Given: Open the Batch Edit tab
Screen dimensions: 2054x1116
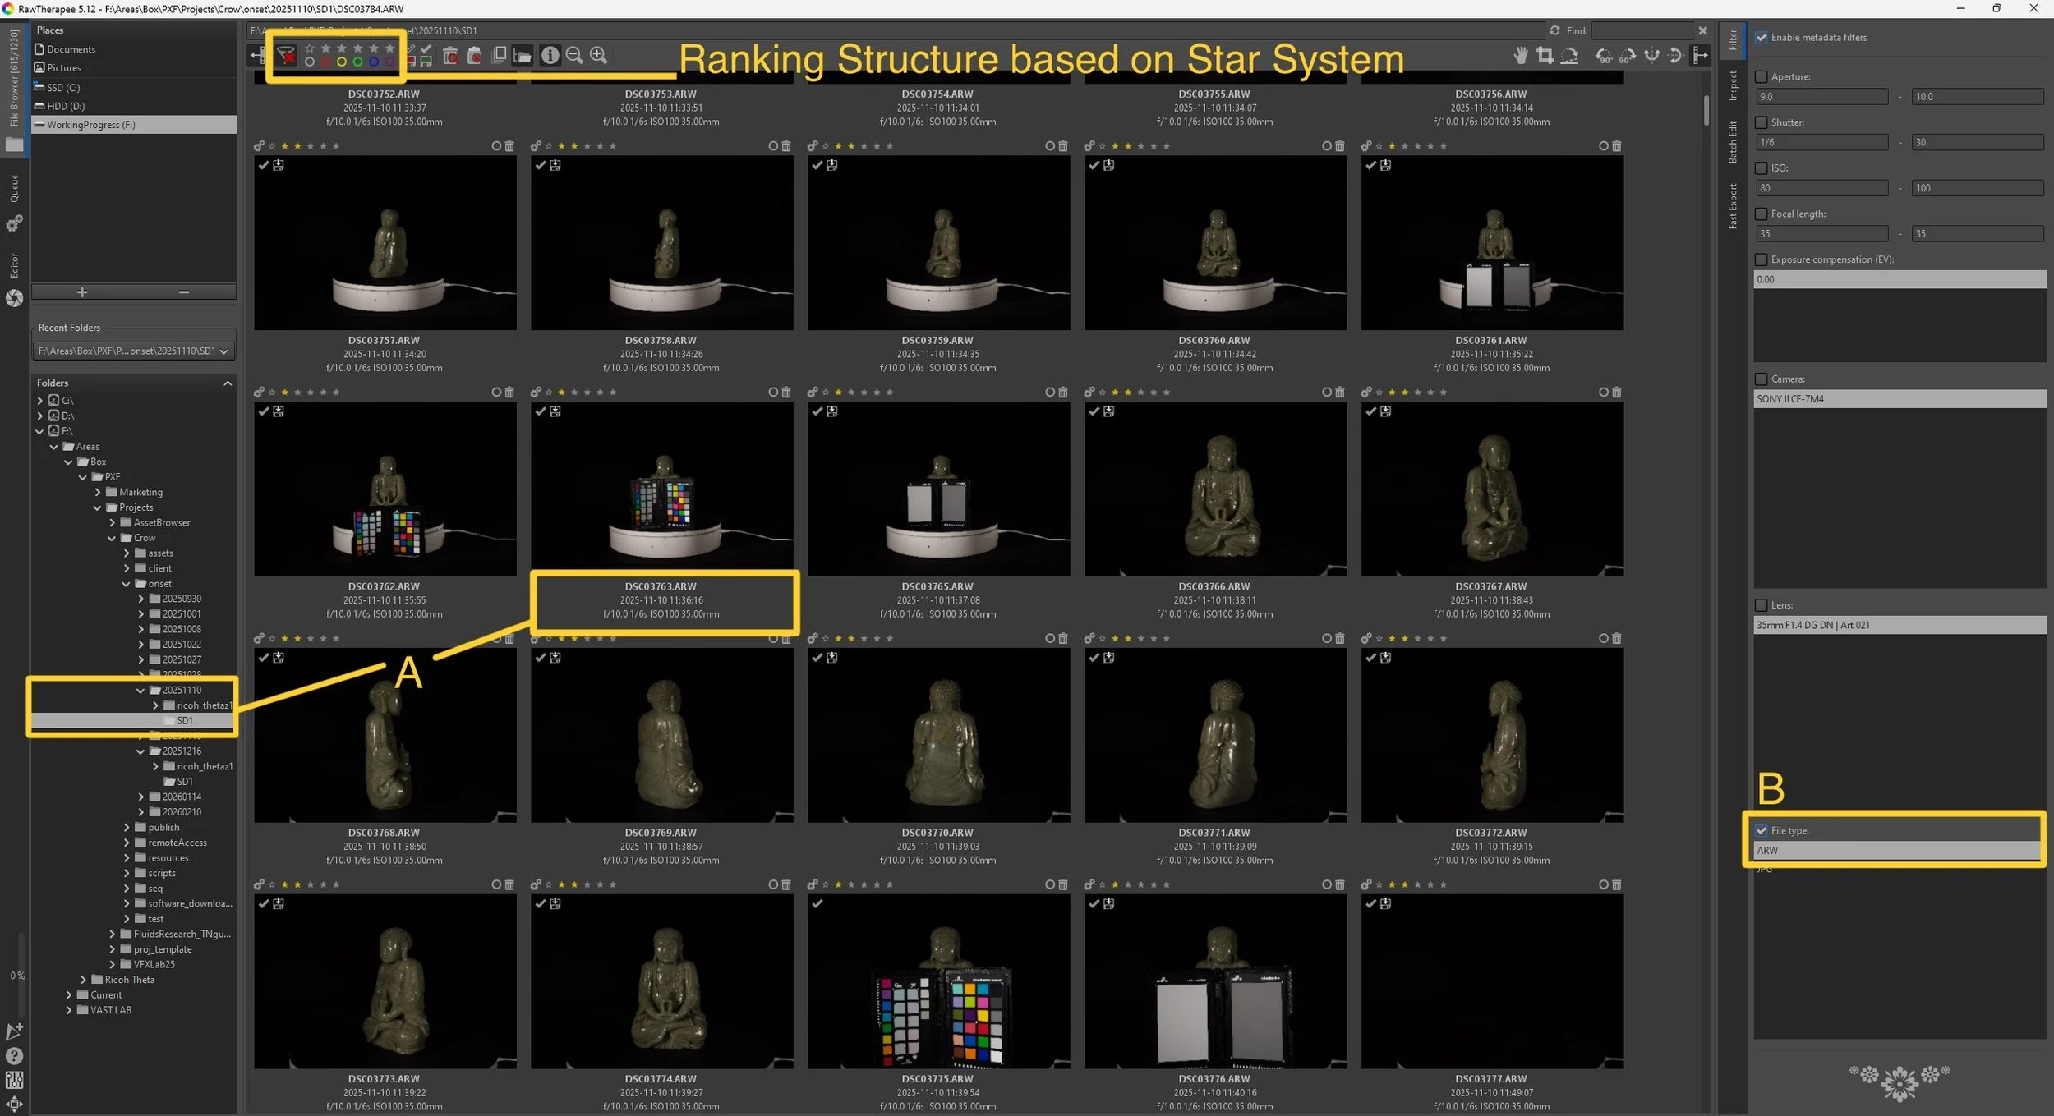Looking at the screenshot, I should click(x=1733, y=141).
